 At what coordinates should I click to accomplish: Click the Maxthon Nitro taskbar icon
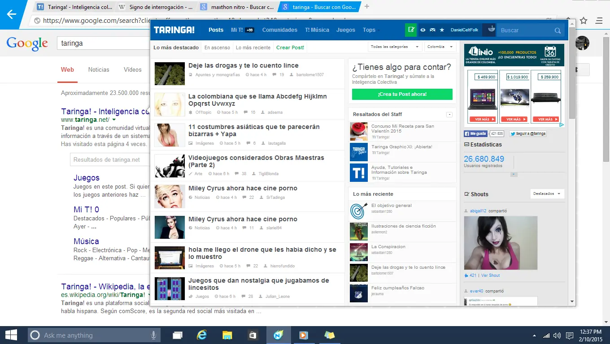(279, 335)
